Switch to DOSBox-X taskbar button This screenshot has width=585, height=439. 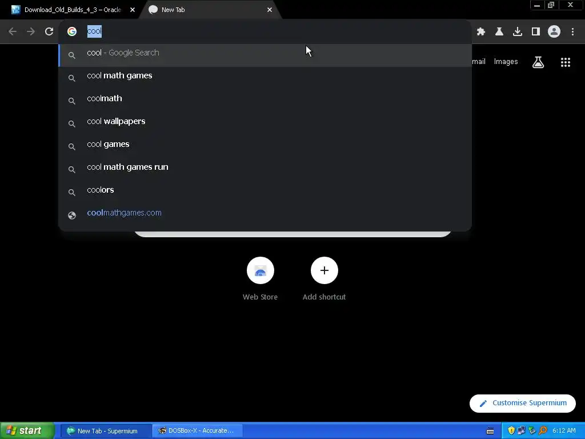pos(198,431)
